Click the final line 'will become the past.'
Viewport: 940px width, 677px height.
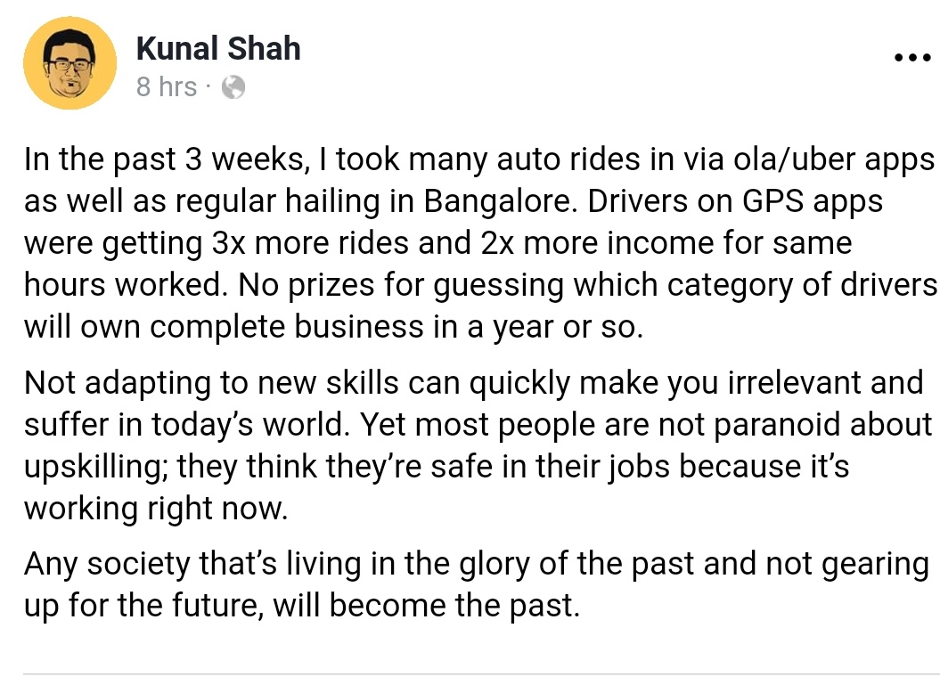(x=427, y=607)
